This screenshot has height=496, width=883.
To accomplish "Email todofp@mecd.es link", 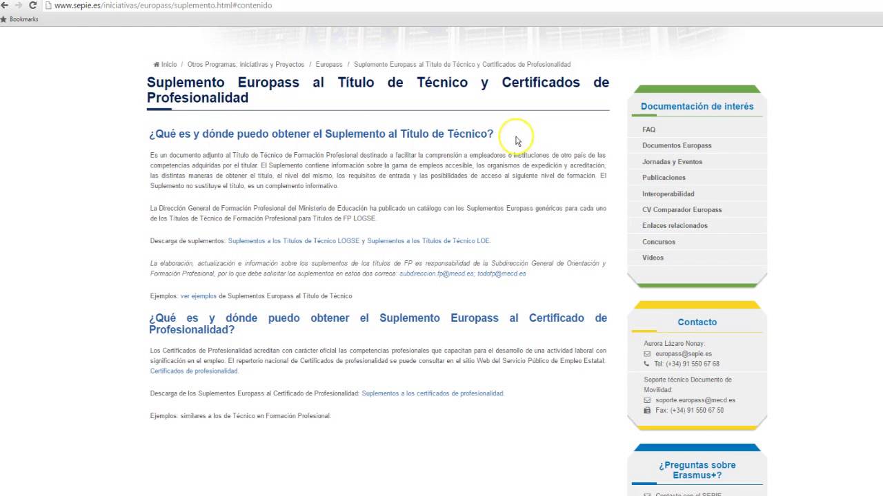I will click(x=502, y=273).
